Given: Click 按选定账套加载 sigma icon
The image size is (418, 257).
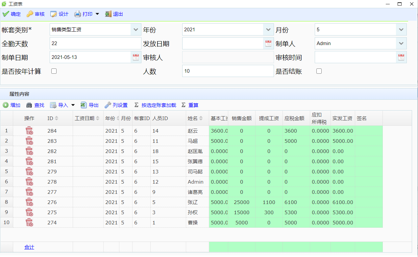Looking at the screenshot, I should [x=136, y=105].
